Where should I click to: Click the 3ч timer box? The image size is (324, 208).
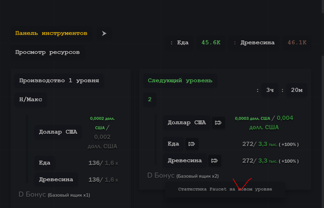(x=270, y=90)
